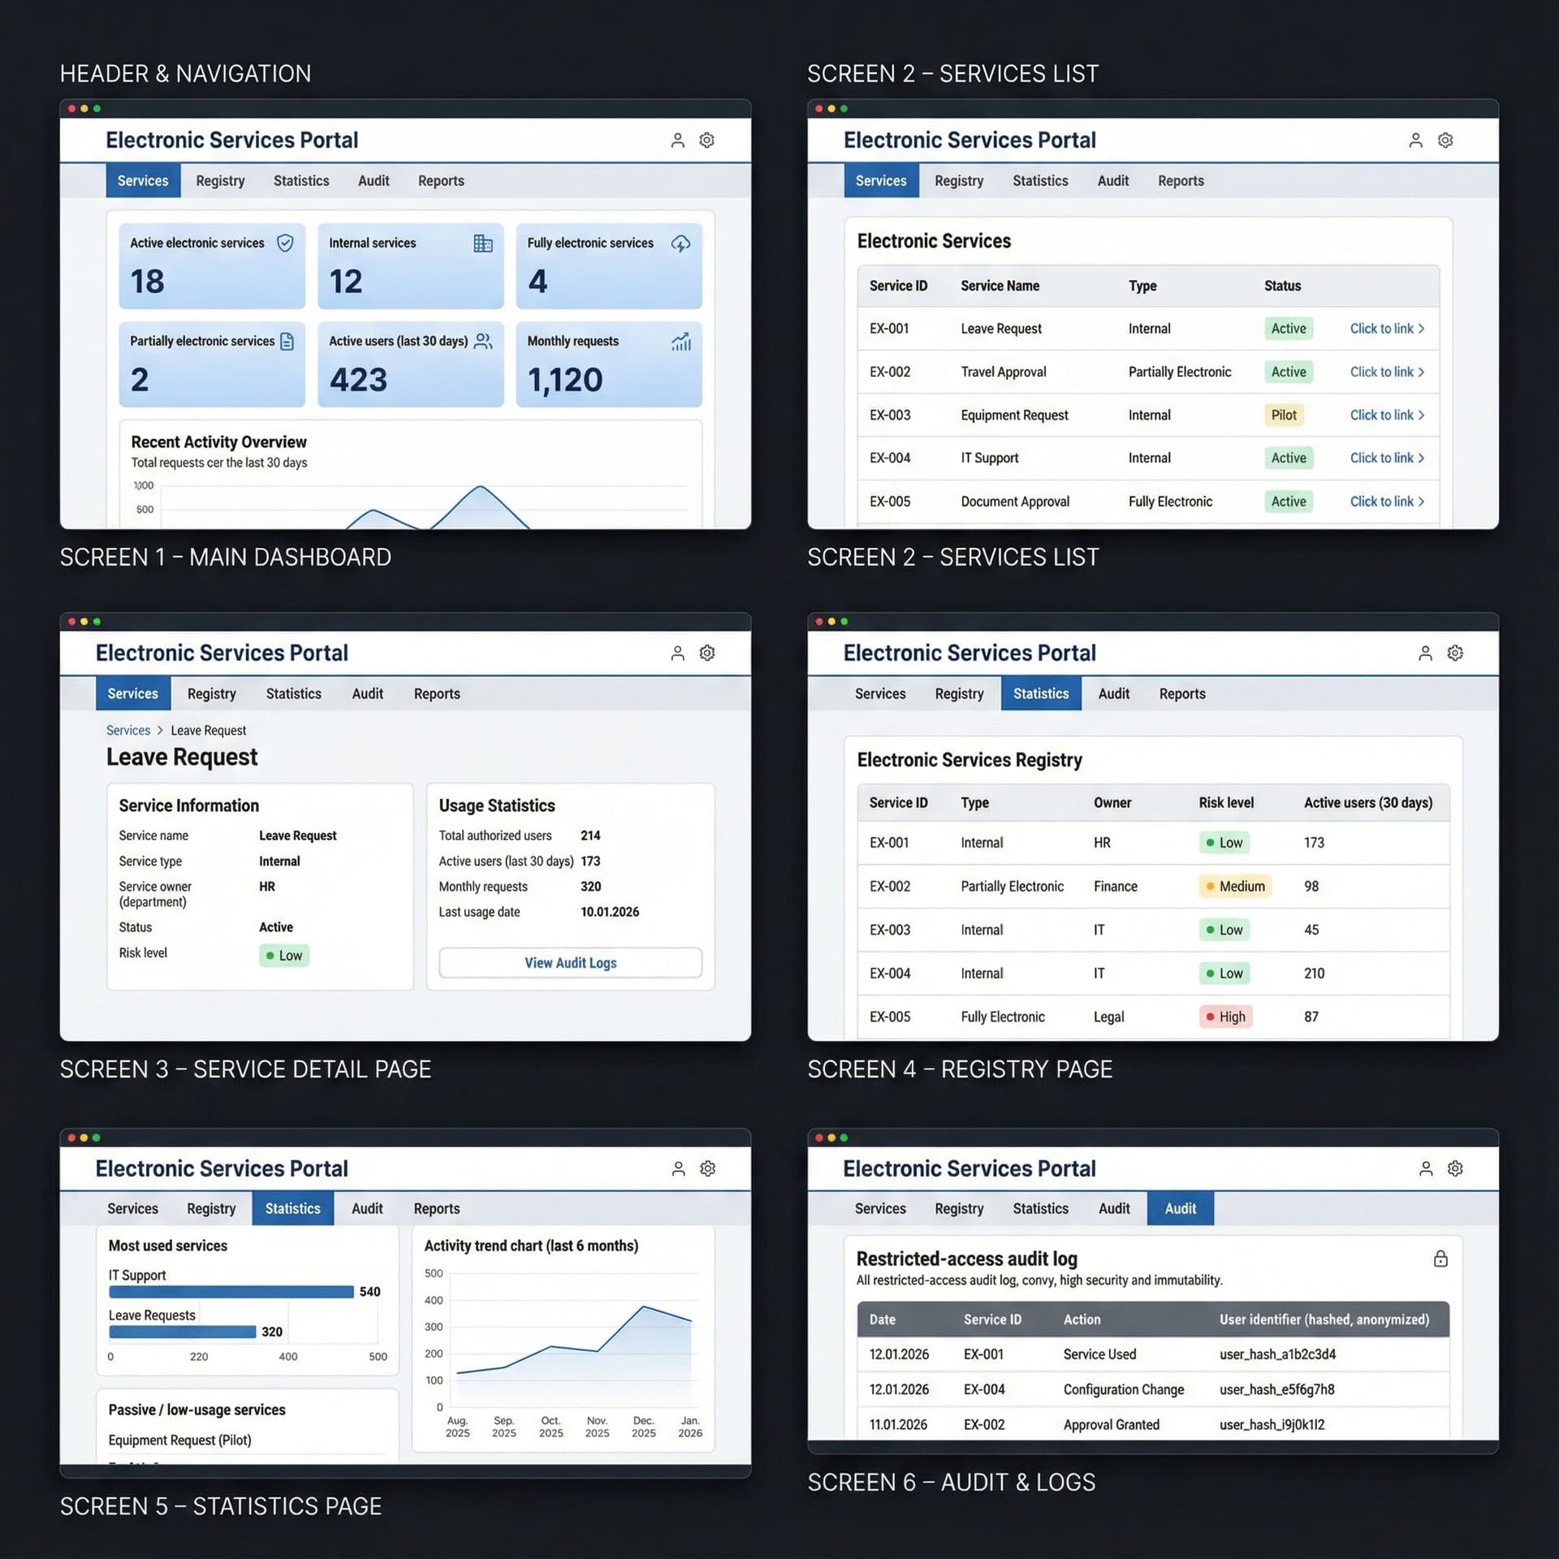This screenshot has height=1559, width=1559.
Task: Click document icon on Partially electronic services card
Action: (287, 341)
